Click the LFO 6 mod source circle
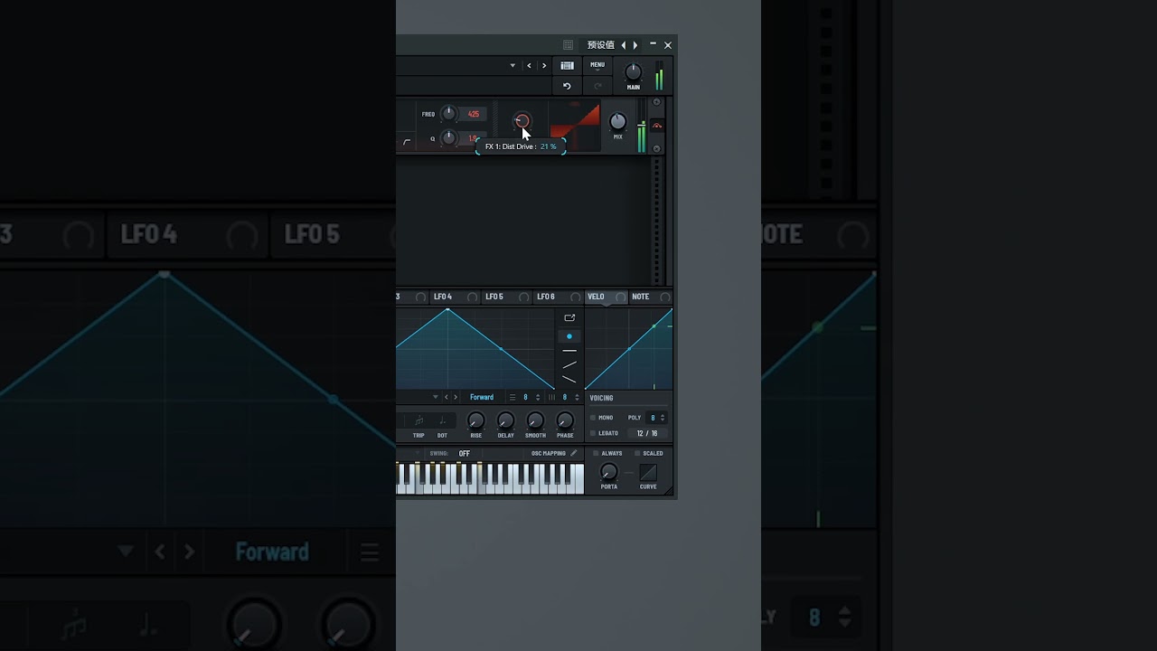 point(575,297)
